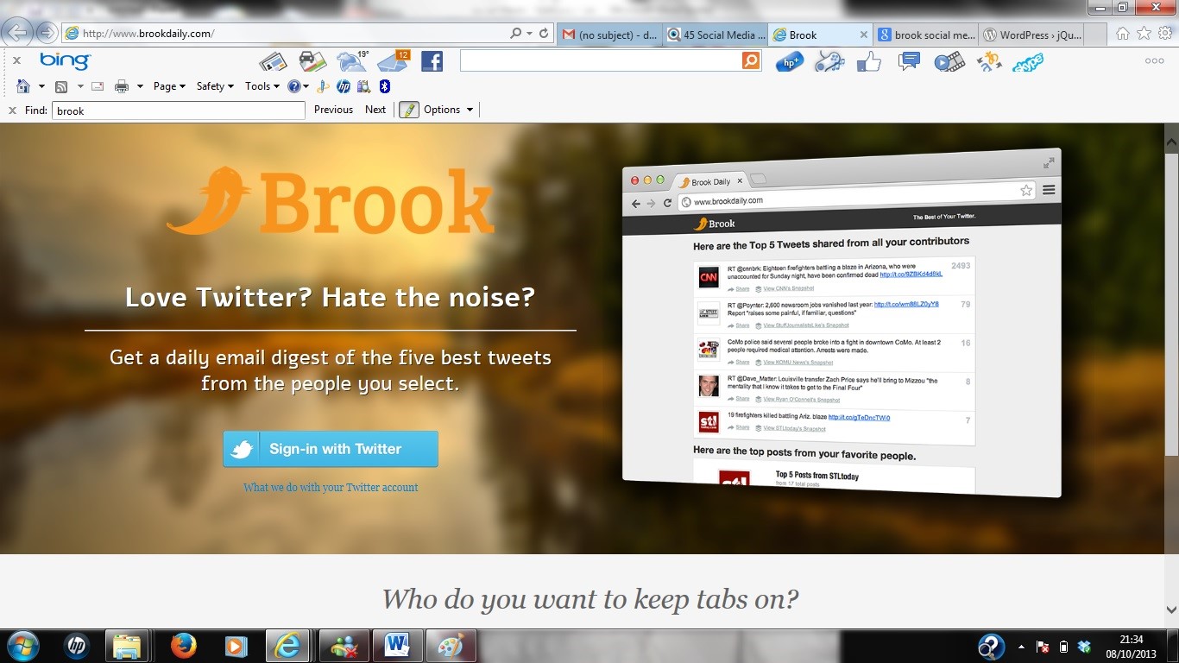
Task: Open the Safety dropdown menu
Action: coord(215,86)
